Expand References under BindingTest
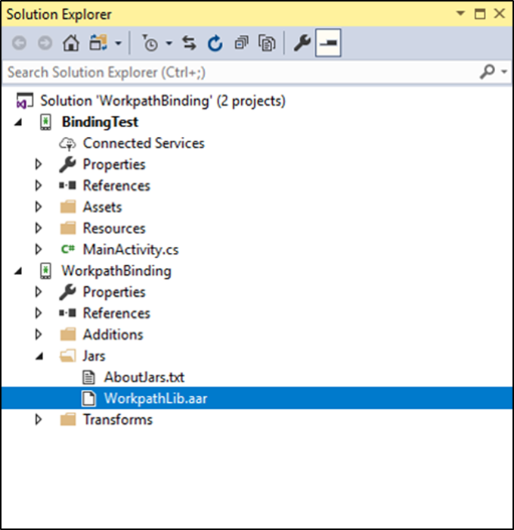This screenshot has height=530, width=514. 39,185
